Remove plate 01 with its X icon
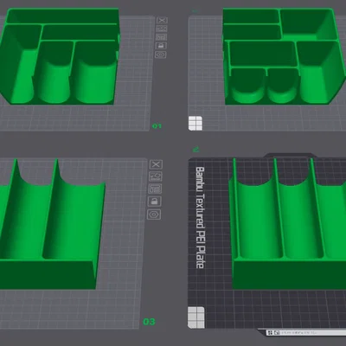Viewport: 346px width, 346px height. click(x=162, y=20)
